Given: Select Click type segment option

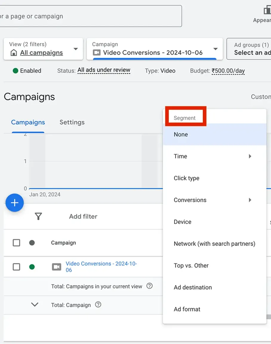Looking at the screenshot, I should pyautogui.click(x=215, y=178).
